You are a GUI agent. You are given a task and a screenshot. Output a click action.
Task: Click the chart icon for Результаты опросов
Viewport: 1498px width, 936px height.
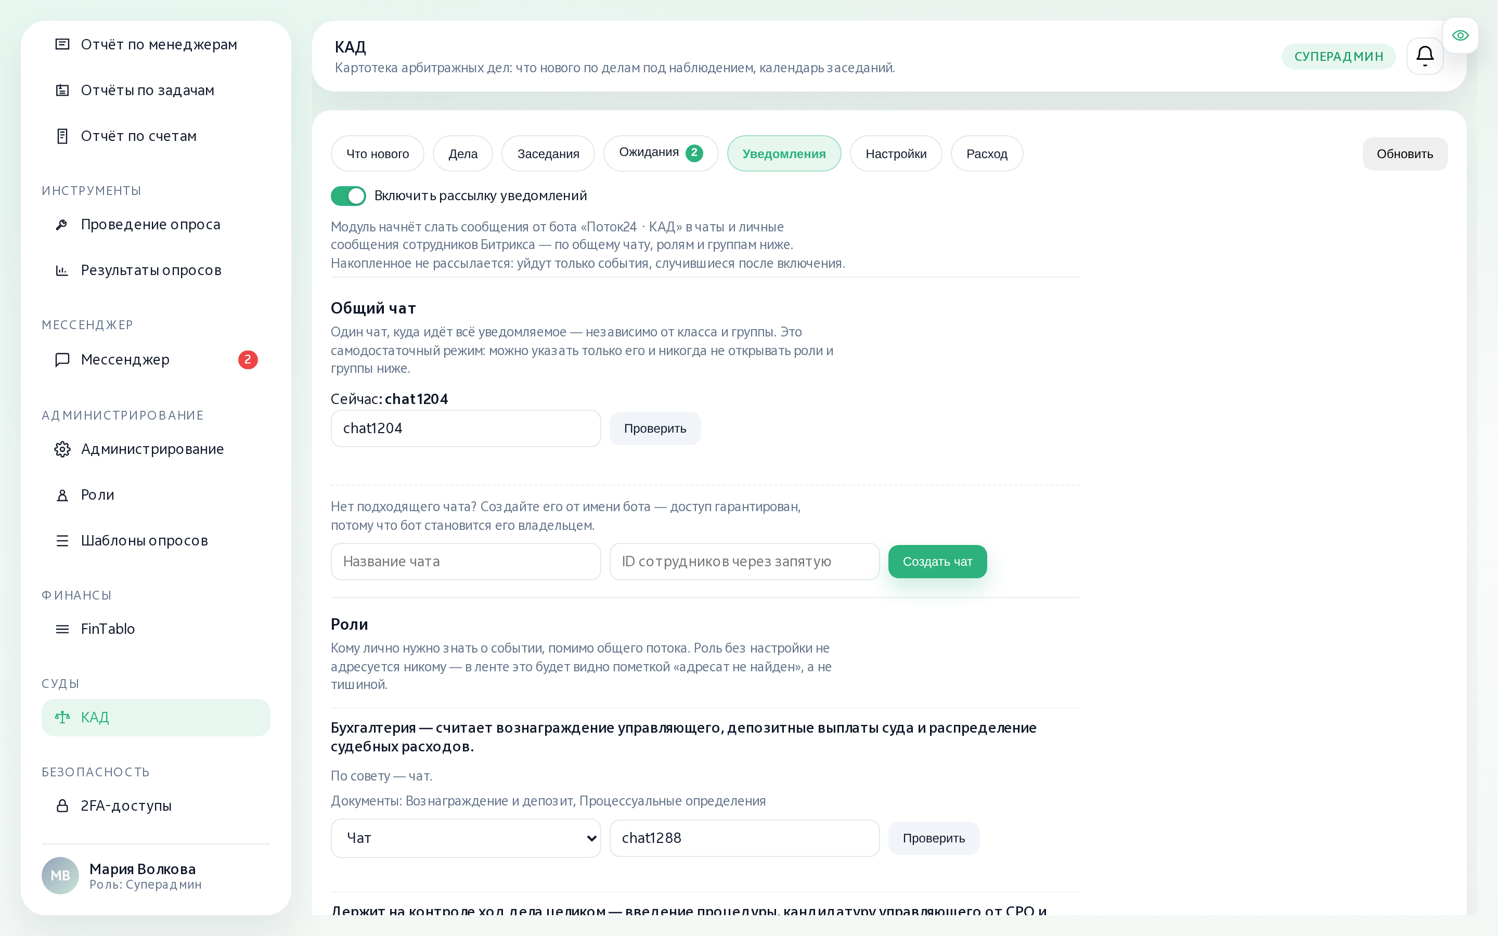tap(62, 270)
